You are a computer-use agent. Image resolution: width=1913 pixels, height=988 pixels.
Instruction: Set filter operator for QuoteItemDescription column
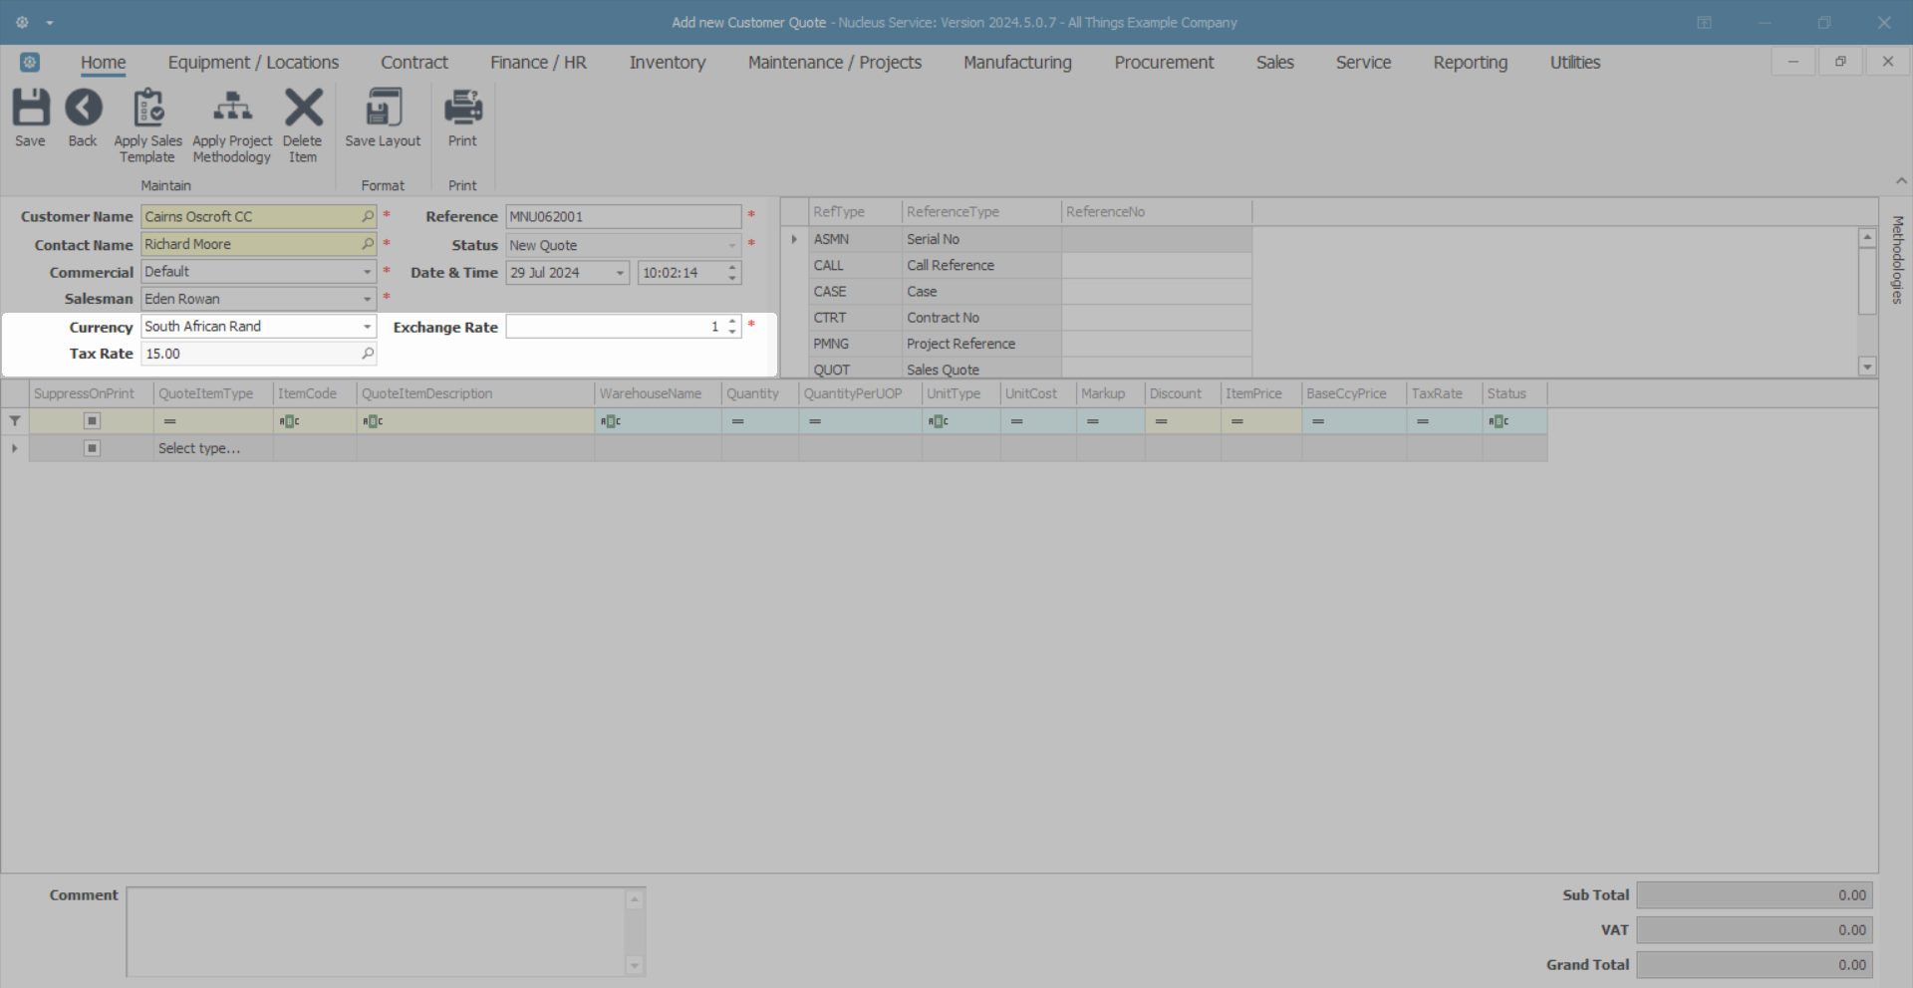pyautogui.click(x=373, y=421)
